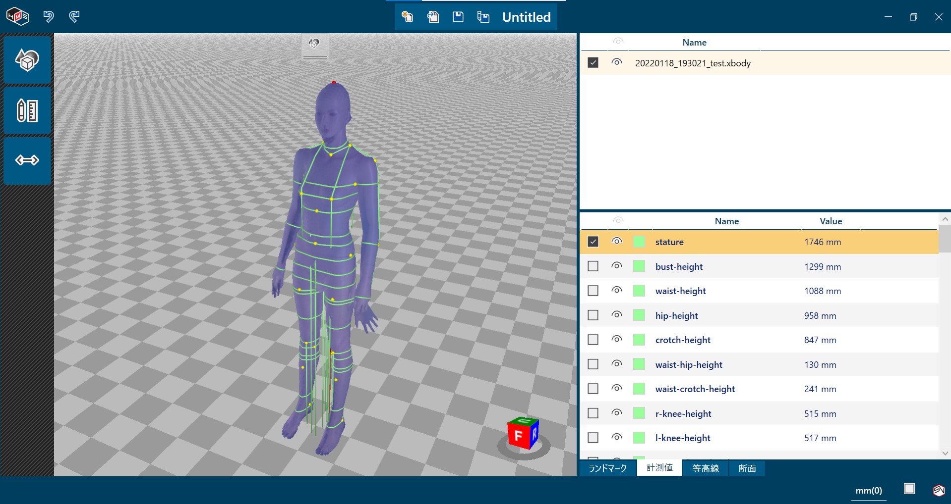The height and width of the screenshot is (504, 951).
Task: Check the bust-height checkbox
Action: 593,266
